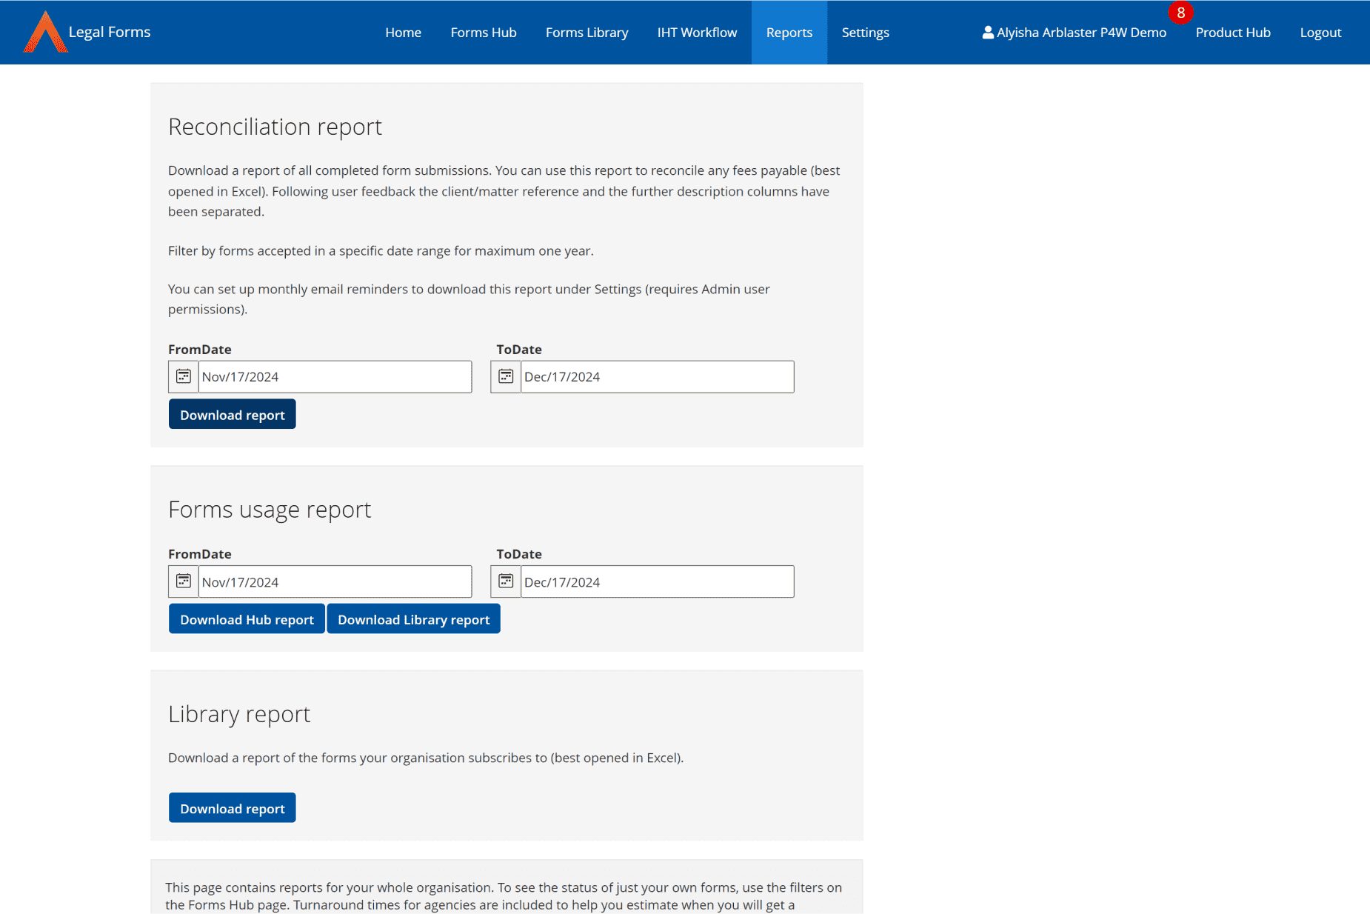Click the Reconciliation FromDate text field

pyautogui.click(x=335, y=377)
